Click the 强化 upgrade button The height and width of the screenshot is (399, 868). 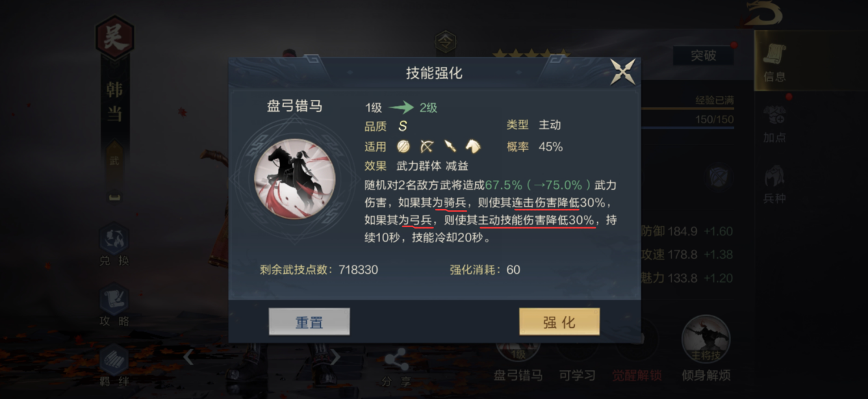tap(559, 322)
